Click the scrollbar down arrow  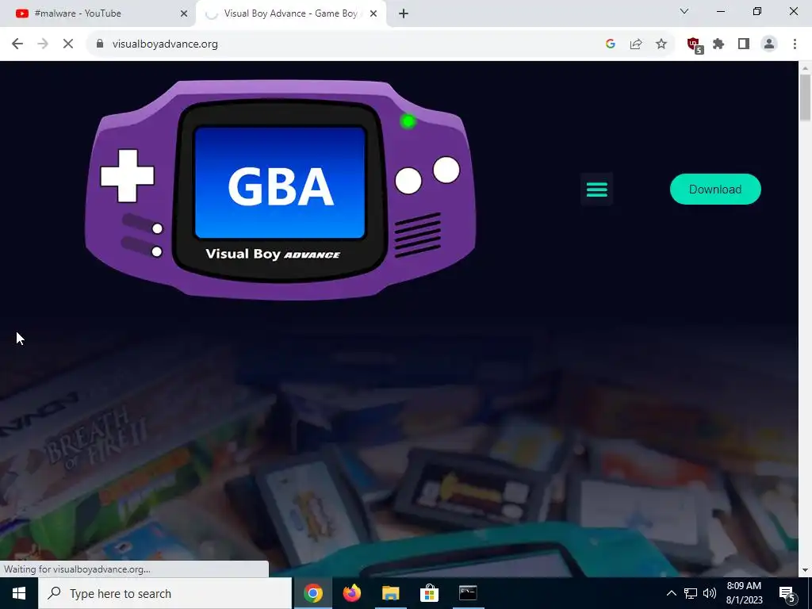point(805,570)
